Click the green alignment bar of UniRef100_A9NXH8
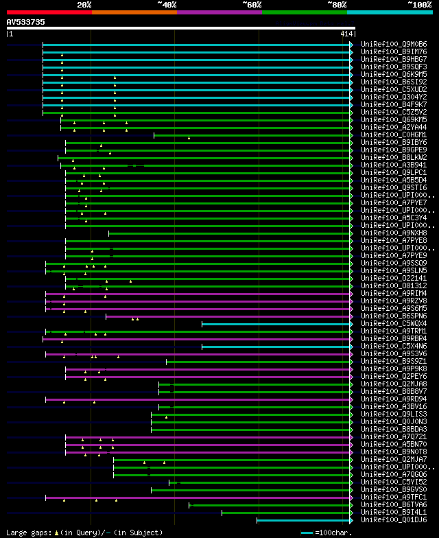 [x=229, y=233]
